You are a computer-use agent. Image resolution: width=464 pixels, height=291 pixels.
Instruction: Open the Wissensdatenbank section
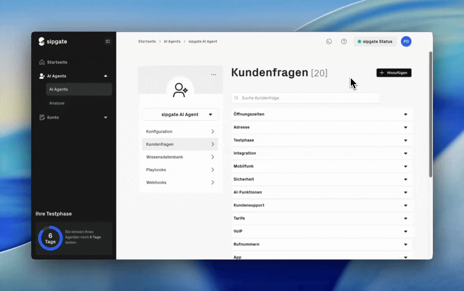180,157
